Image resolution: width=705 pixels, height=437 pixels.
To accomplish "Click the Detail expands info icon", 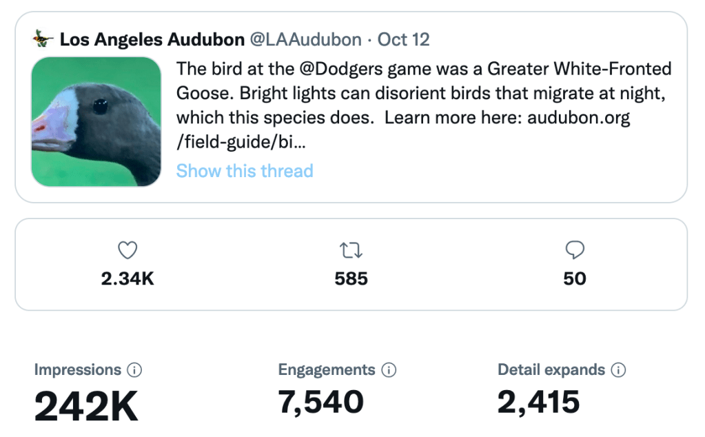I will point(619,370).
